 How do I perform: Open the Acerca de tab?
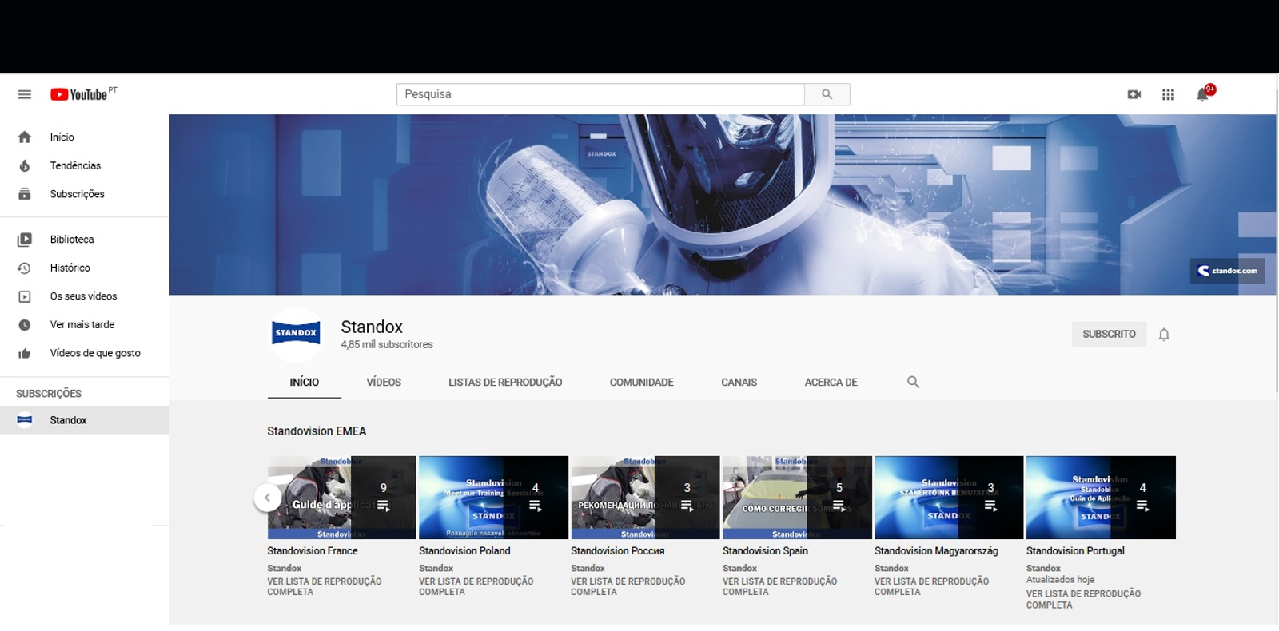(831, 383)
